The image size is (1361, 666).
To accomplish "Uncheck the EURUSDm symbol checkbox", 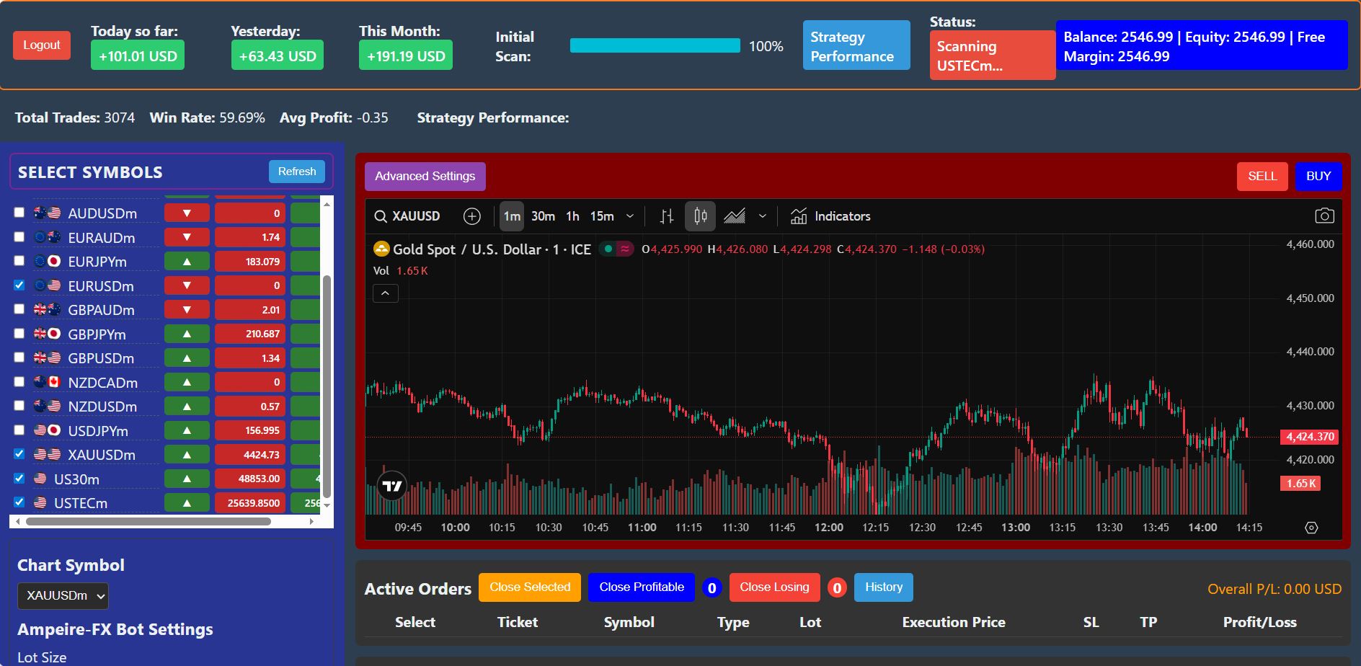I will coord(19,285).
